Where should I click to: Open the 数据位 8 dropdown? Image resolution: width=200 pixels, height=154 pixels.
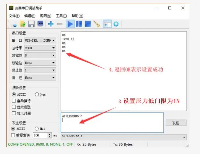[x=40, y=55]
